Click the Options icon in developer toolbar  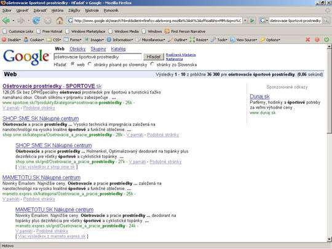click(x=263, y=39)
